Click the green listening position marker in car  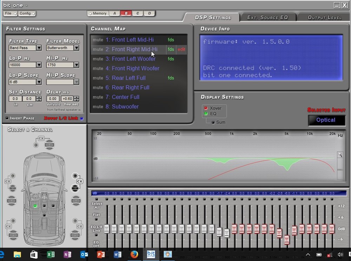coord(35,205)
